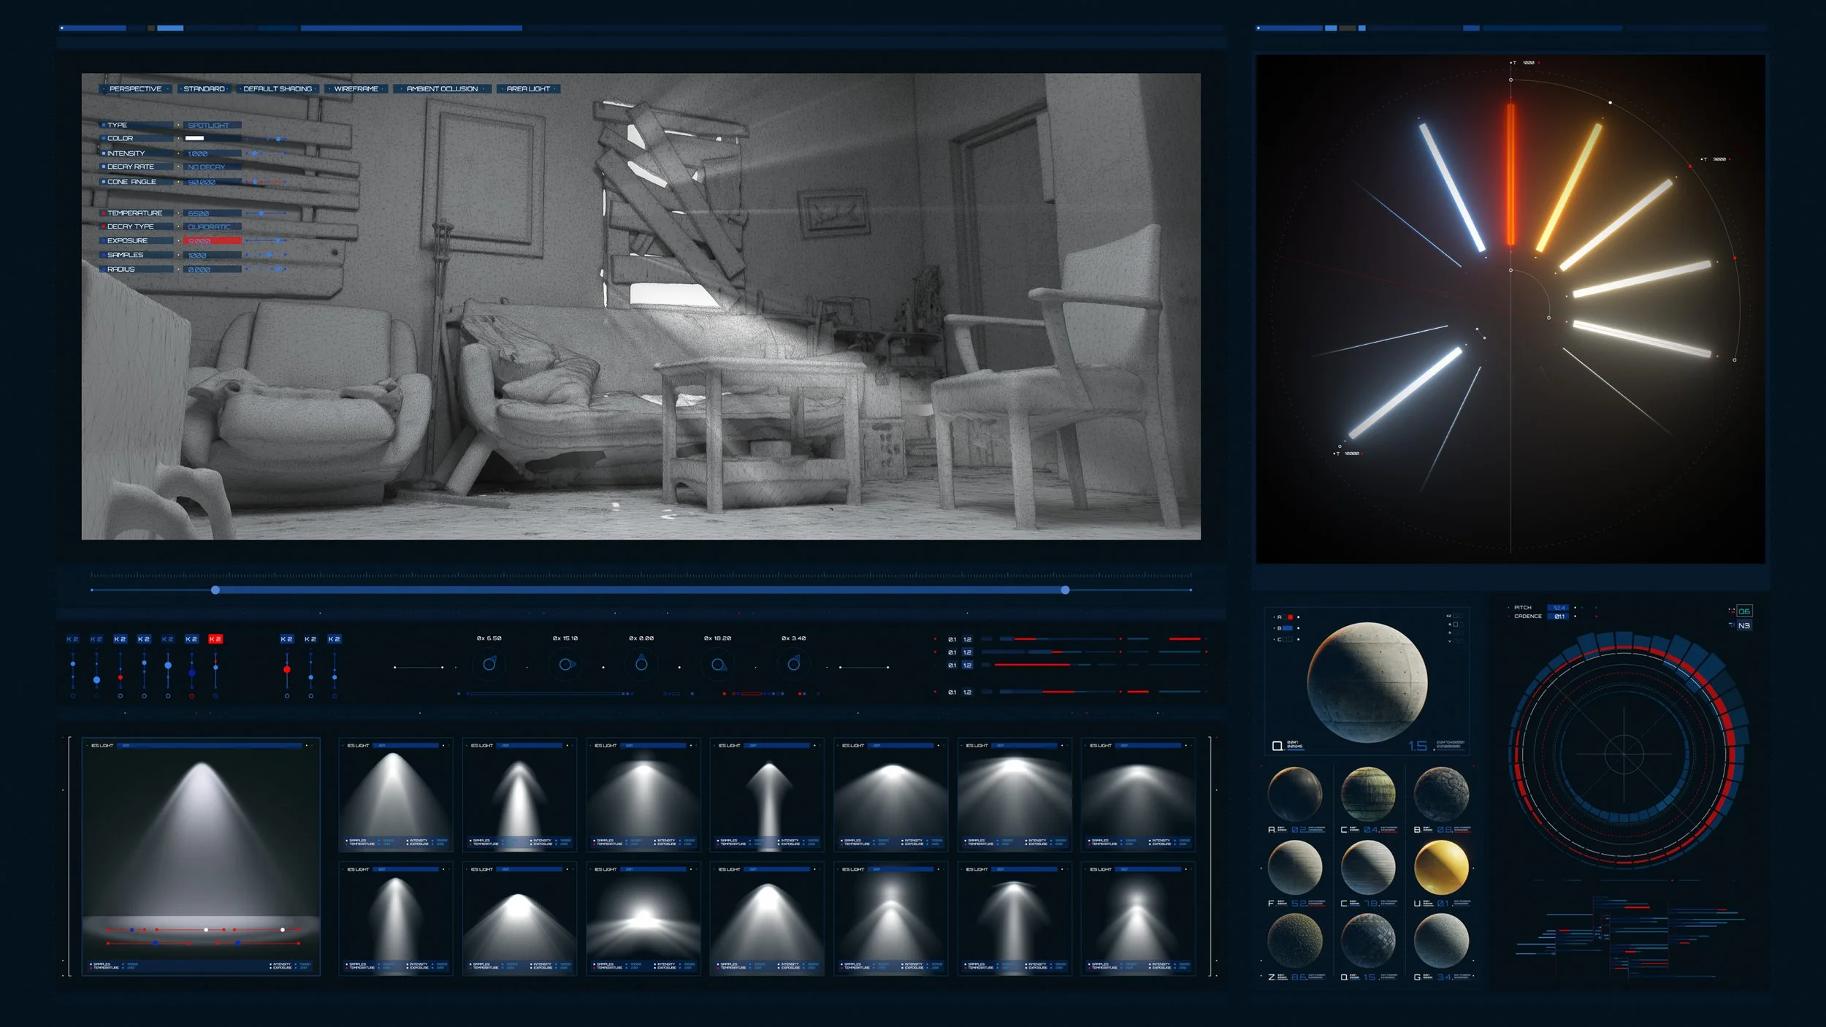Image resolution: width=1826 pixels, height=1027 pixels.
Task: Click the red EXPOSURE value field
Action: click(212, 240)
